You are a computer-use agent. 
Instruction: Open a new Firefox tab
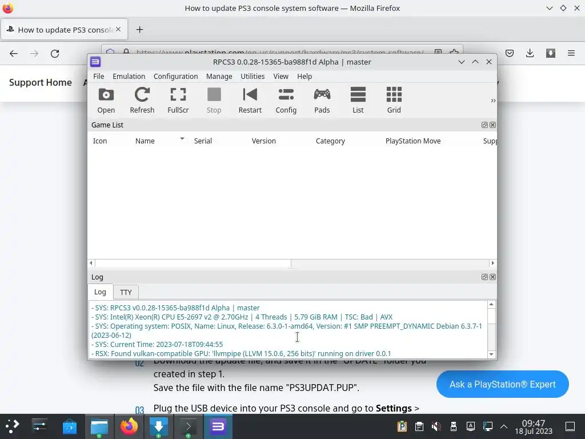tap(139, 30)
